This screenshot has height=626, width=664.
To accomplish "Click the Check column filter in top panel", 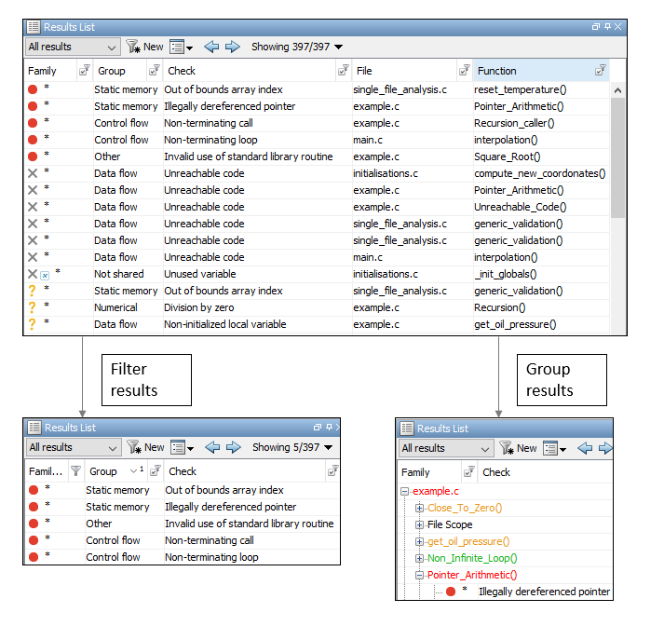I will pyautogui.click(x=343, y=71).
